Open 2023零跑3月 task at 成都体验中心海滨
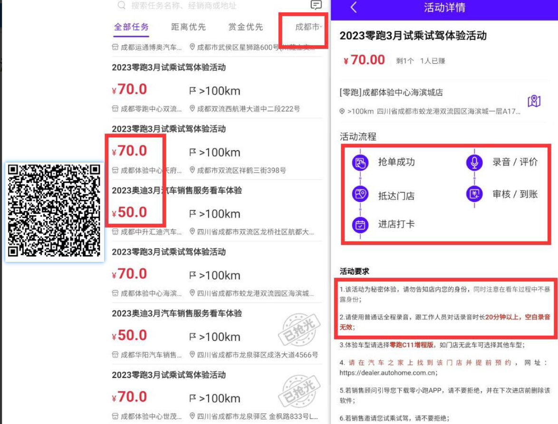The image size is (558, 424). pyautogui.click(x=217, y=272)
